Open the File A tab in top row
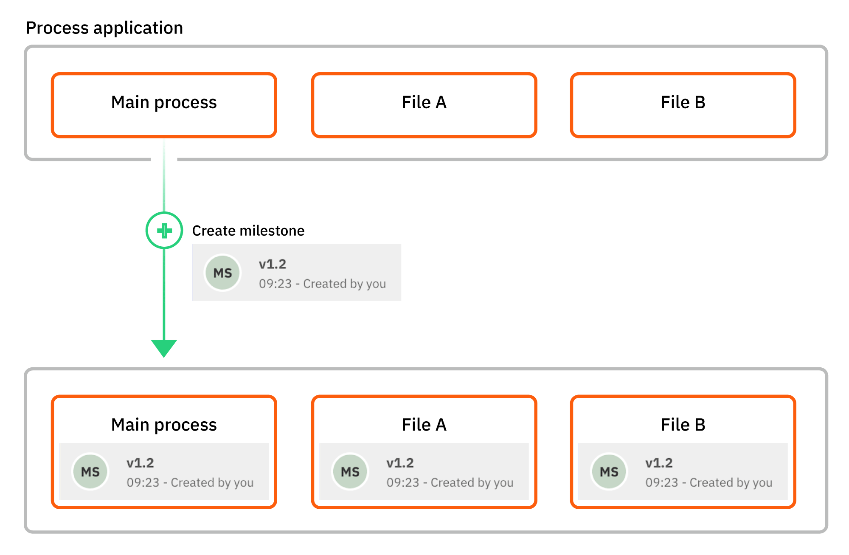This screenshot has width=849, height=555. (x=424, y=103)
